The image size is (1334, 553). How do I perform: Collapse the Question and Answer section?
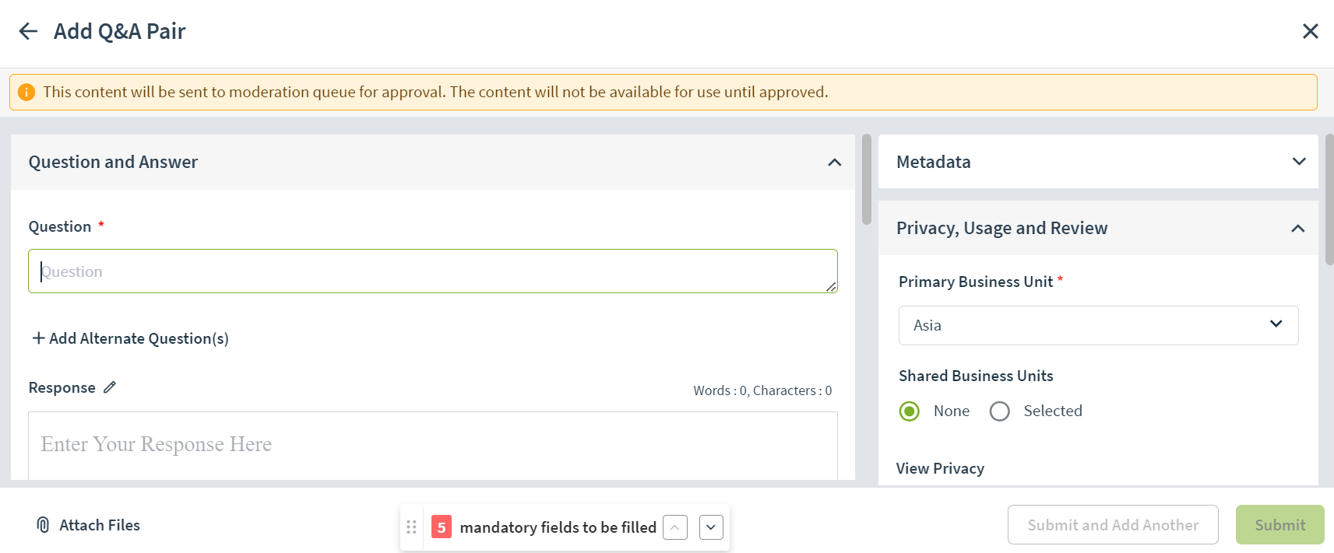pos(835,162)
